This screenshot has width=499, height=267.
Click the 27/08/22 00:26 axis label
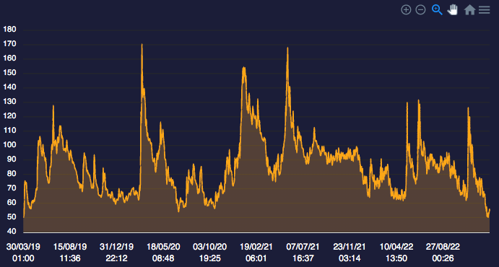click(x=443, y=253)
